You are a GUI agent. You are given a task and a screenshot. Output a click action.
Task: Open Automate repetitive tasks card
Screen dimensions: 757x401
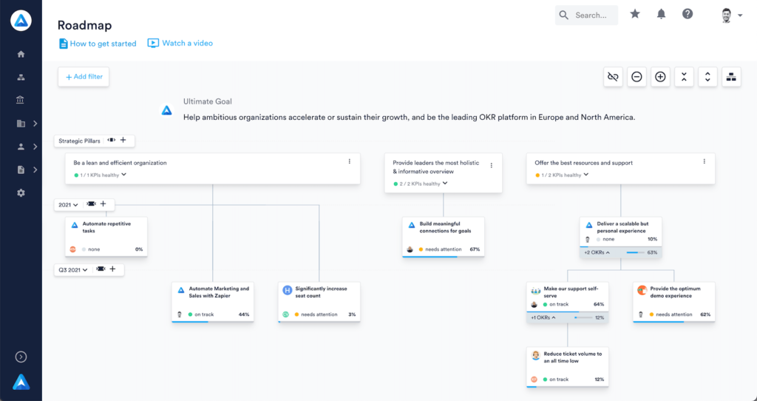point(106,237)
